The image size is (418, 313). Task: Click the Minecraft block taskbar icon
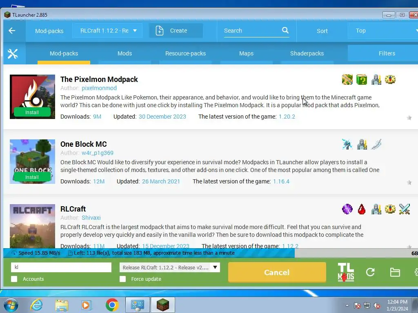point(163,305)
